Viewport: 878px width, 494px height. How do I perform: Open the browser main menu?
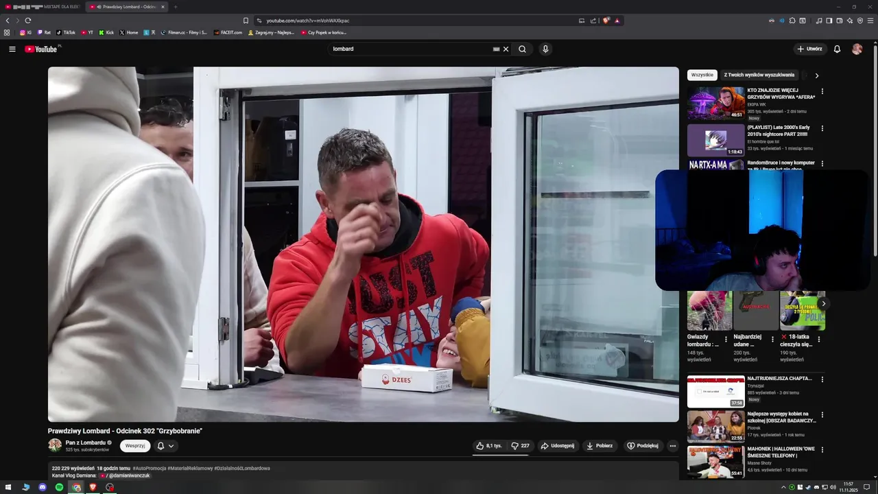870,21
